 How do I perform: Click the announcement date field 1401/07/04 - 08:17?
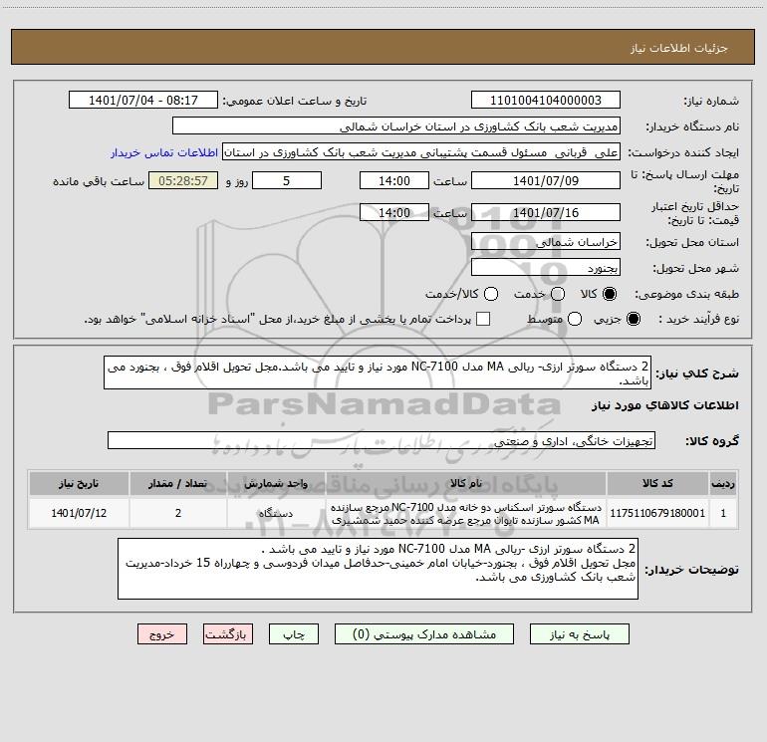tap(142, 101)
